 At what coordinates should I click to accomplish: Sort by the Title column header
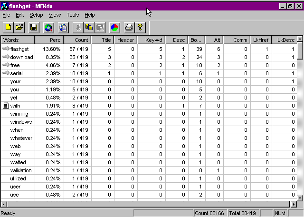coord(103,40)
